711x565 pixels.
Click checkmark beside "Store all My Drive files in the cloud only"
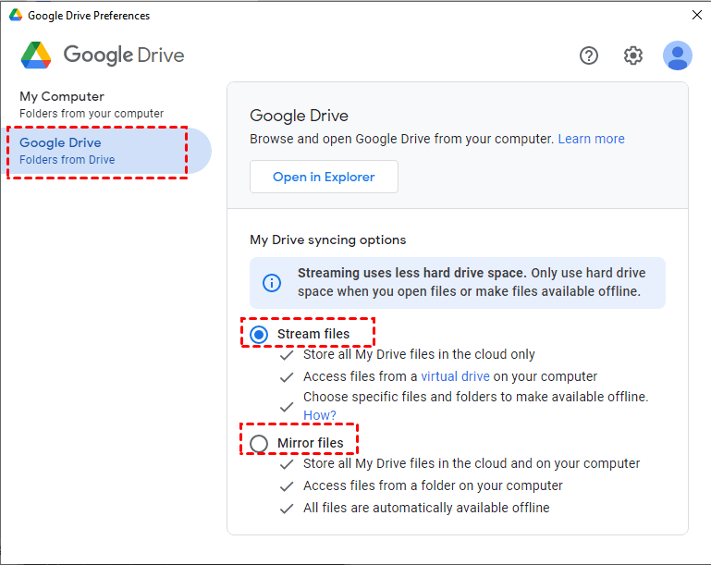coord(288,354)
